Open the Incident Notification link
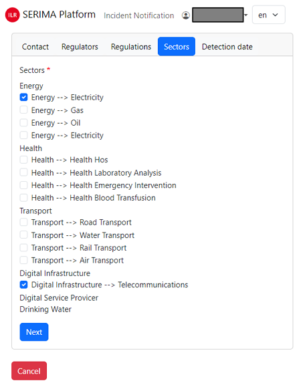Image resolution: width=301 pixels, height=389 pixels. tap(139, 15)
